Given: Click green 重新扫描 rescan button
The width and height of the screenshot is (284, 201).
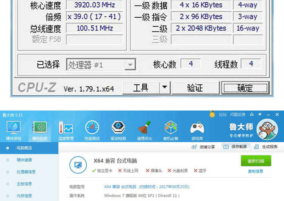Looking at the screenshot, I should click(256, 161).
